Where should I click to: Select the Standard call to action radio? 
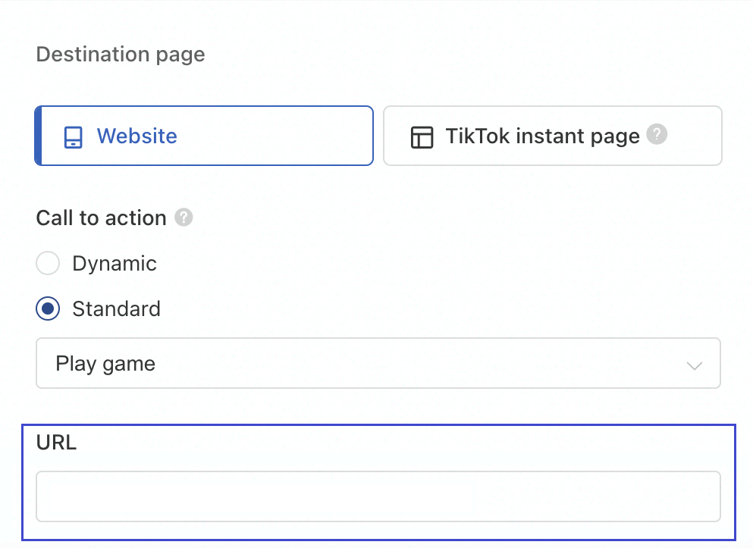pos(48,308)
